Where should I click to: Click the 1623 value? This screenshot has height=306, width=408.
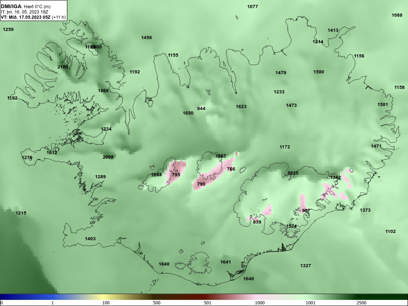point(241,106)
